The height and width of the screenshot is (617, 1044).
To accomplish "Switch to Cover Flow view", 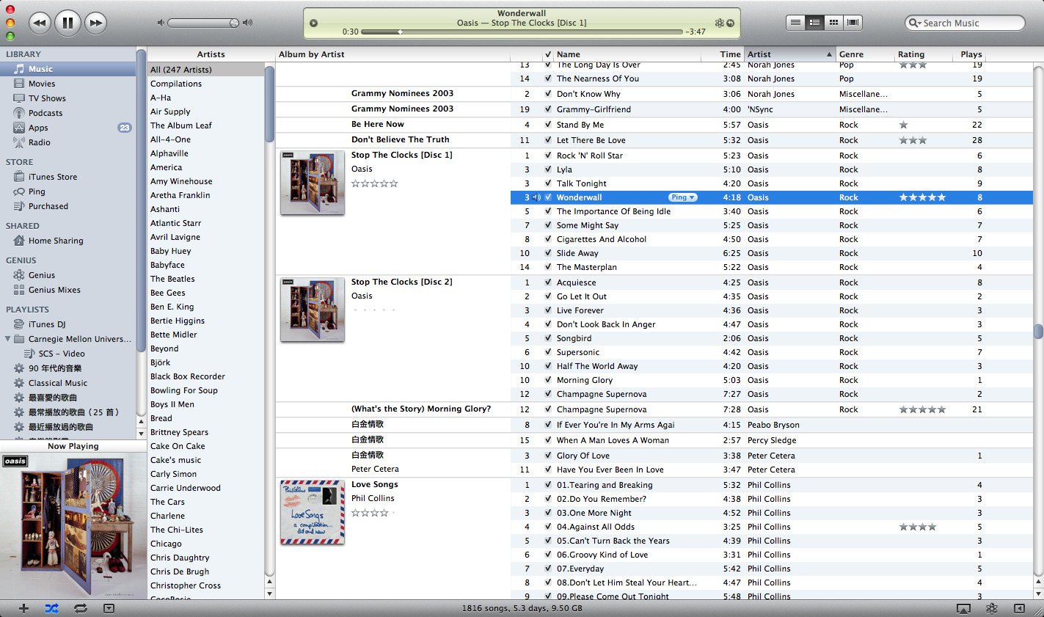I will pyautogui.click(x=853, y=23).
